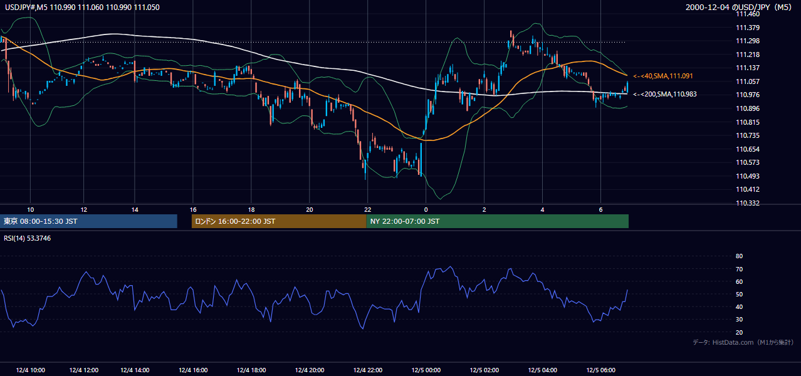Click price axis value 111.460
The image size is (801, 376).
pyautogui.click(x=747, y=14)
